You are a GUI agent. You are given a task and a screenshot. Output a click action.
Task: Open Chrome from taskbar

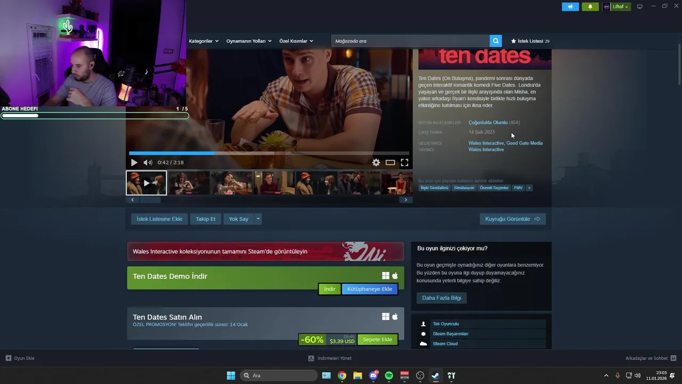coord(342,375)
